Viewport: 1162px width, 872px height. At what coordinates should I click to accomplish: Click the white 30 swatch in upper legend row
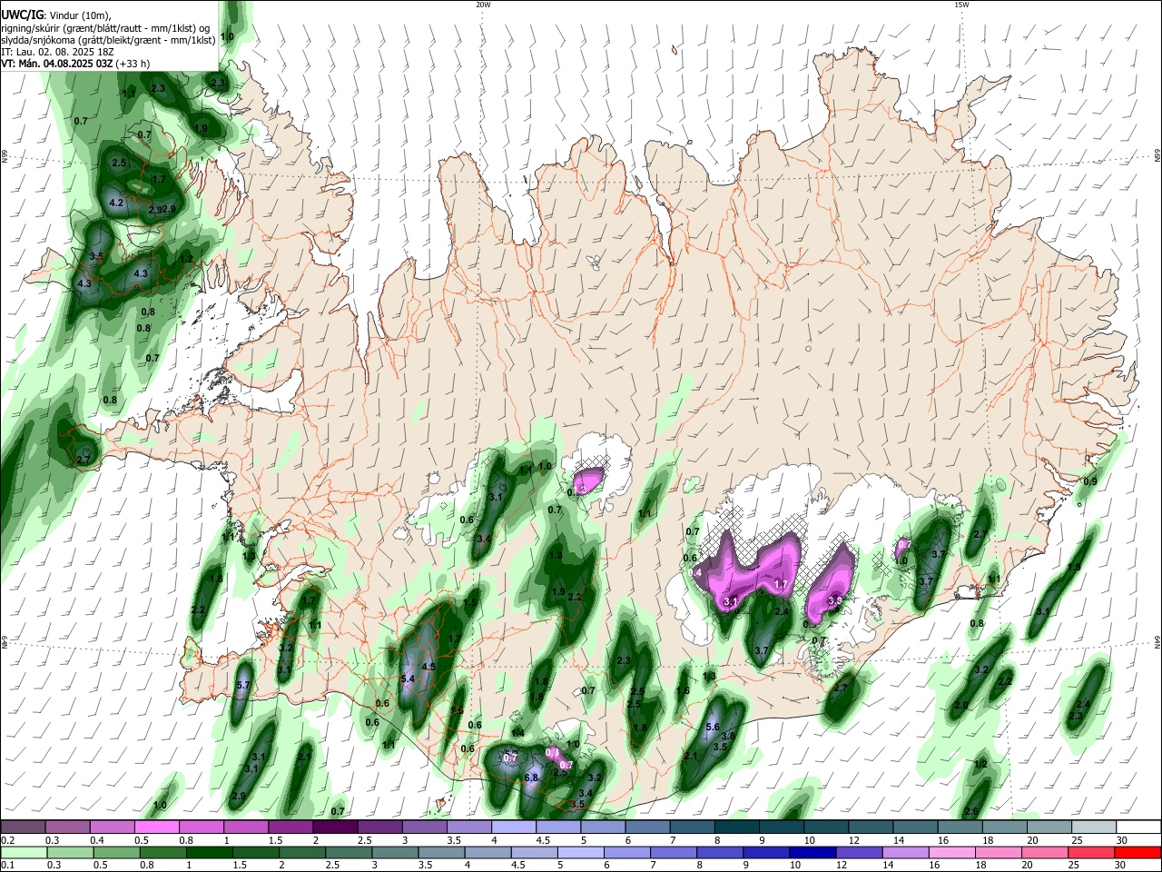(1139, 827)
